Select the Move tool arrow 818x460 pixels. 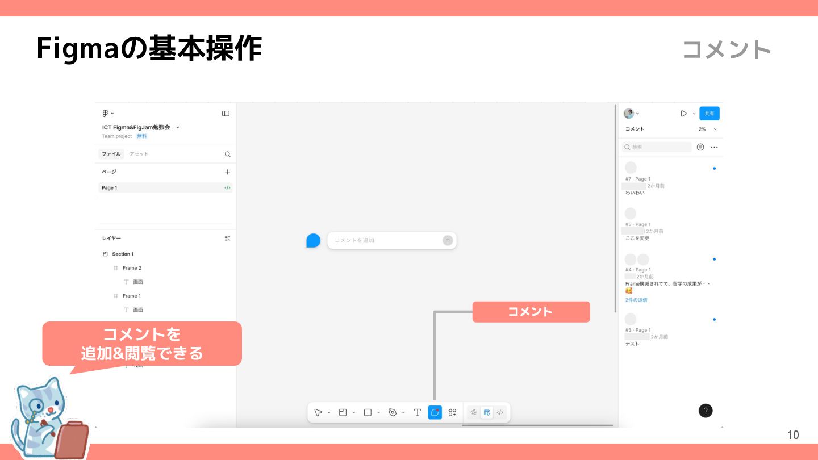(x=318, y=413)
